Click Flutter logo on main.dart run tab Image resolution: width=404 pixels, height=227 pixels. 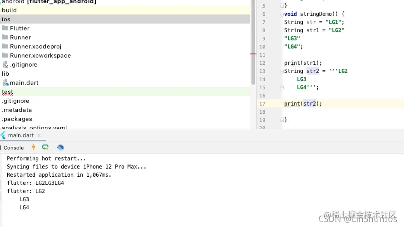[3, 135]
